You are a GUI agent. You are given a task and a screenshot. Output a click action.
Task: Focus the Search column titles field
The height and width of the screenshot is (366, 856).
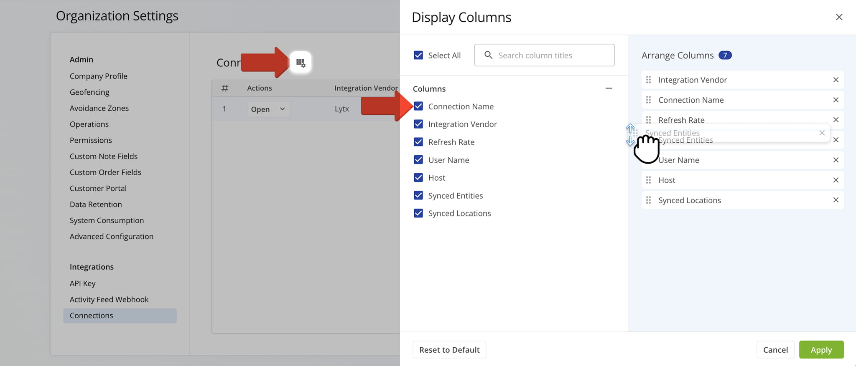[x=550, y=56]
